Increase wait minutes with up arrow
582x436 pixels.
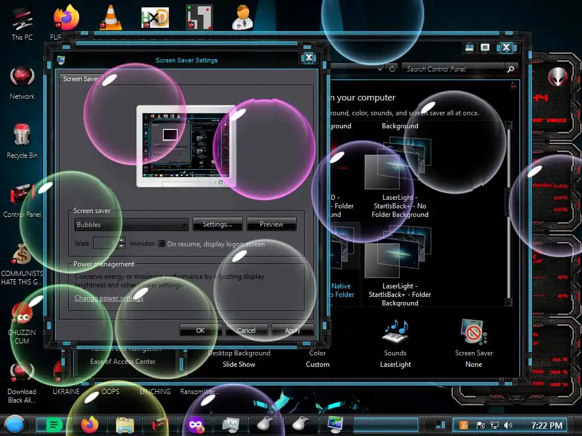(122, 240)
